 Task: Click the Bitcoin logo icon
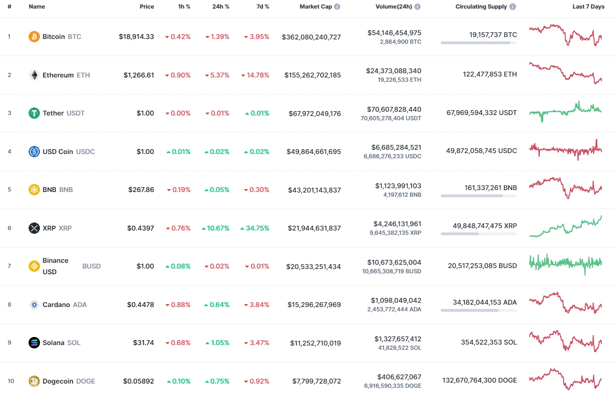(x=33, y=36)
